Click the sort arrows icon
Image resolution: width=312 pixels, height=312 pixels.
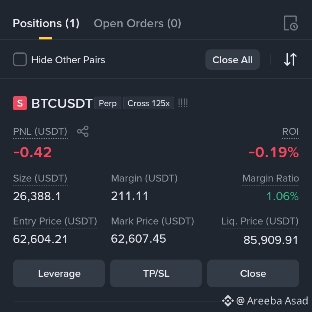click(290, 59)
